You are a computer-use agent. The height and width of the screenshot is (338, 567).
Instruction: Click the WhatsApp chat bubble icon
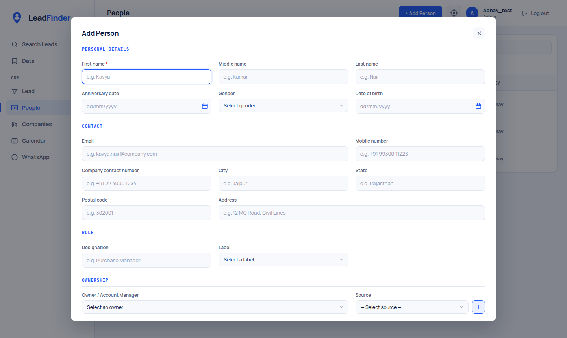[15, 157]
